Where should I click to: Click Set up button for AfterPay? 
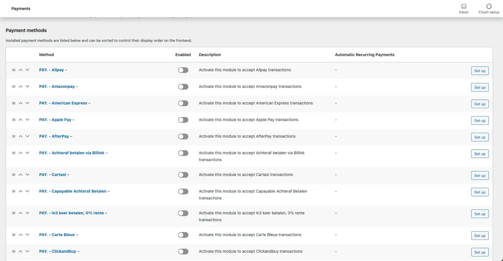480,137
